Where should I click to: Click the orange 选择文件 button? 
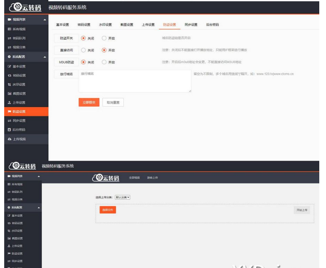(108, 210)
